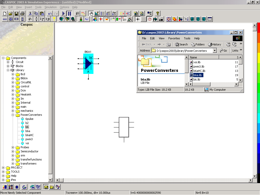The width and height of the screenshot is (260, 195).
Task: Open the Simulation menu
Action: coord(51,7)
